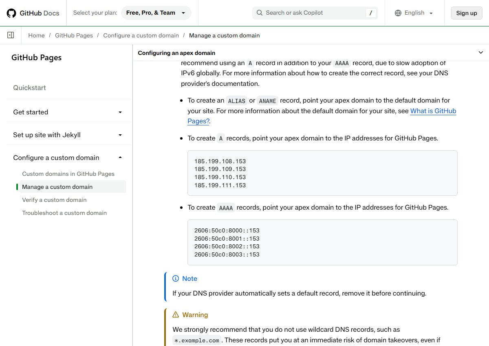Click the *.example.com code text

point(197,340)
